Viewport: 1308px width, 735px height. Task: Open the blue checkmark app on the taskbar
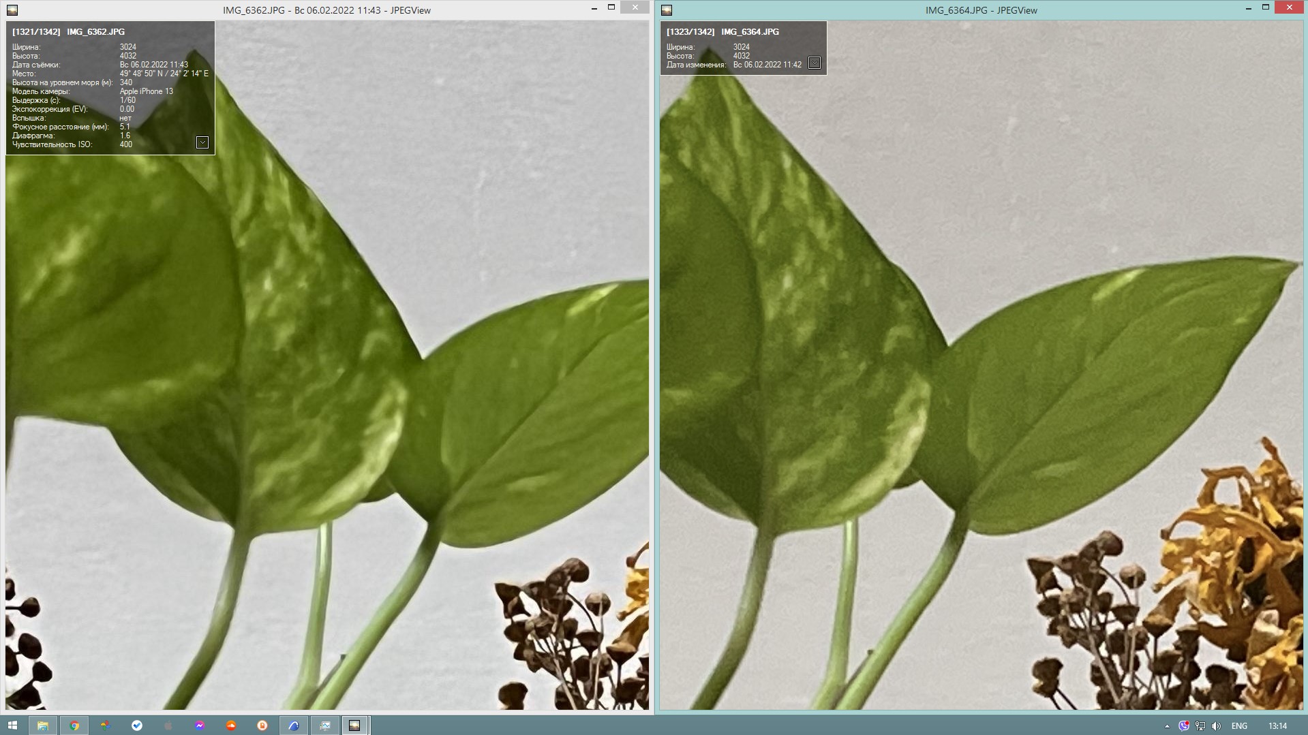pos(136,725)
